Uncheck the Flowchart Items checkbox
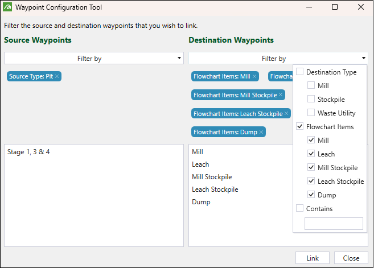This screenshot has width=374, height=268. [300, 127]
